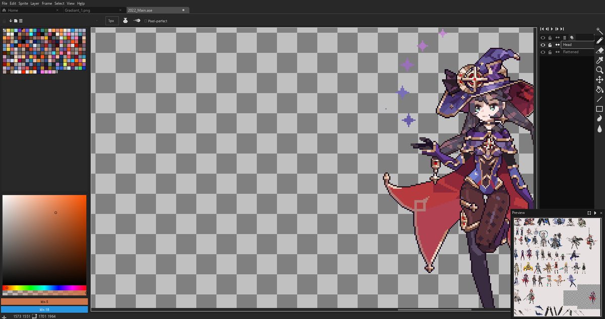This screenshot has height=319, width=605.
Task: Select the Paint Bucket tool
Action: pos(599,90)
